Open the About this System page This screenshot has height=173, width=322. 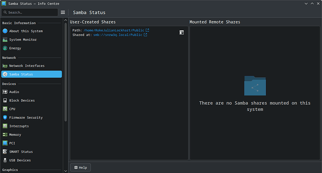click(x=32, y=31)
